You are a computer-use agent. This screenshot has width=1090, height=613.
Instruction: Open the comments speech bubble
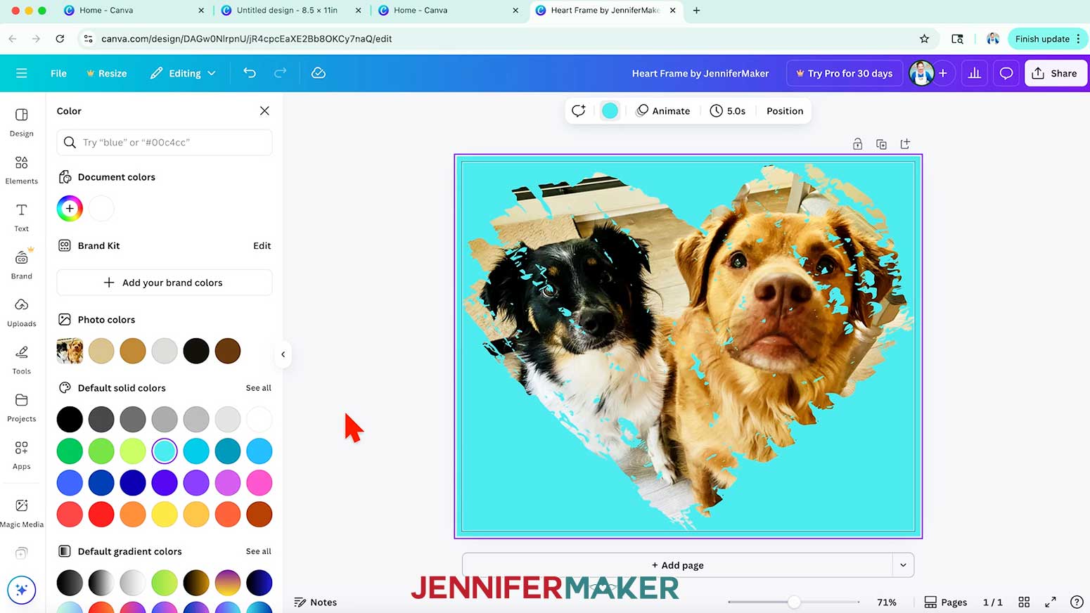tap(1006, 73)
